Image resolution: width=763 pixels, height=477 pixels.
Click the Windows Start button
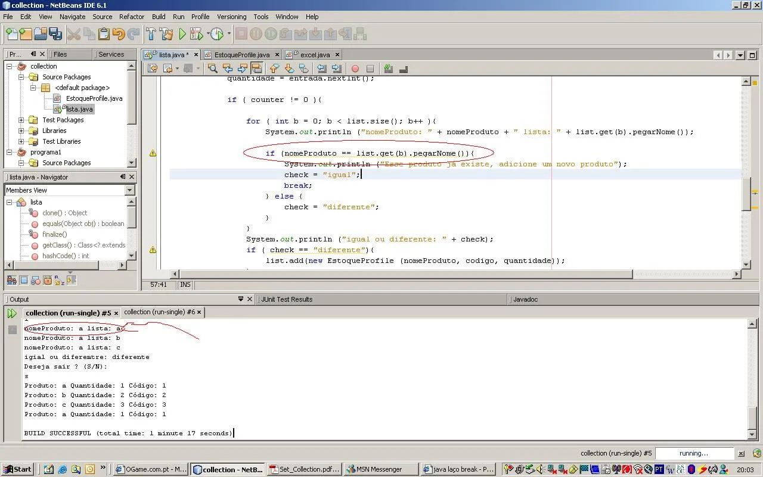click(17, 469)
